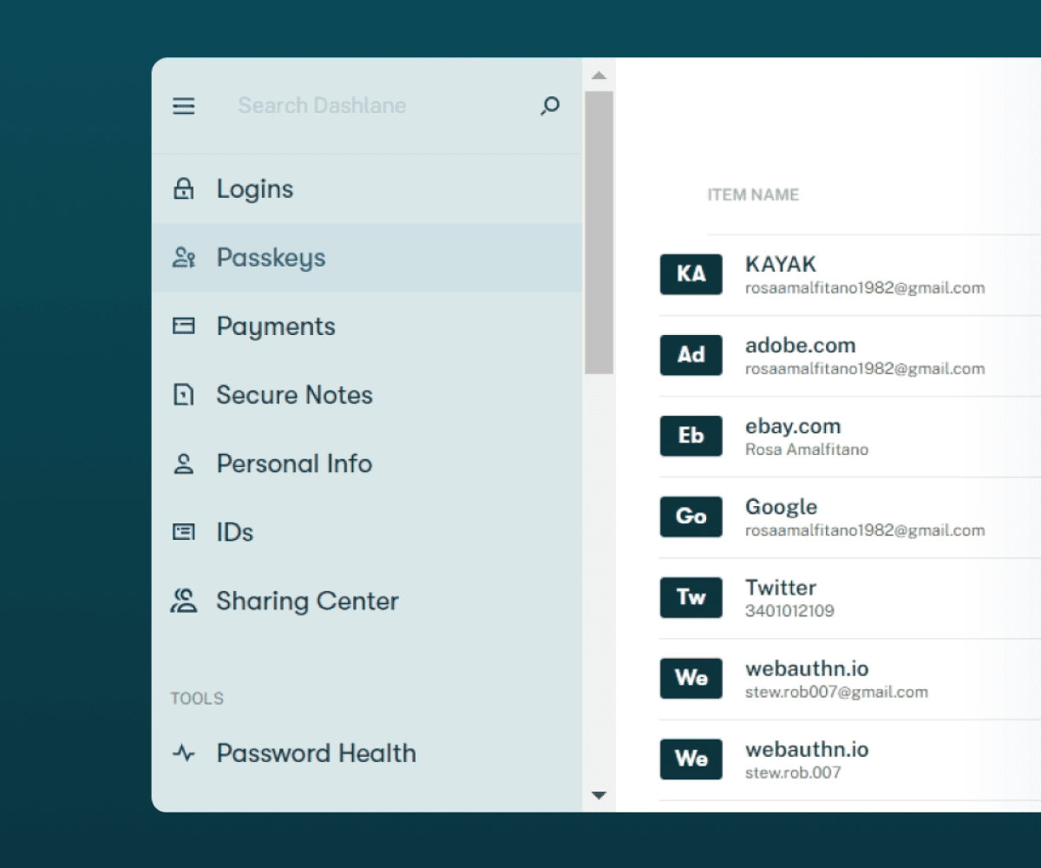The width and height of the screenshot is (1041, 868).
Task: Open Payments via the credit card icon
Action: point(184,325)
